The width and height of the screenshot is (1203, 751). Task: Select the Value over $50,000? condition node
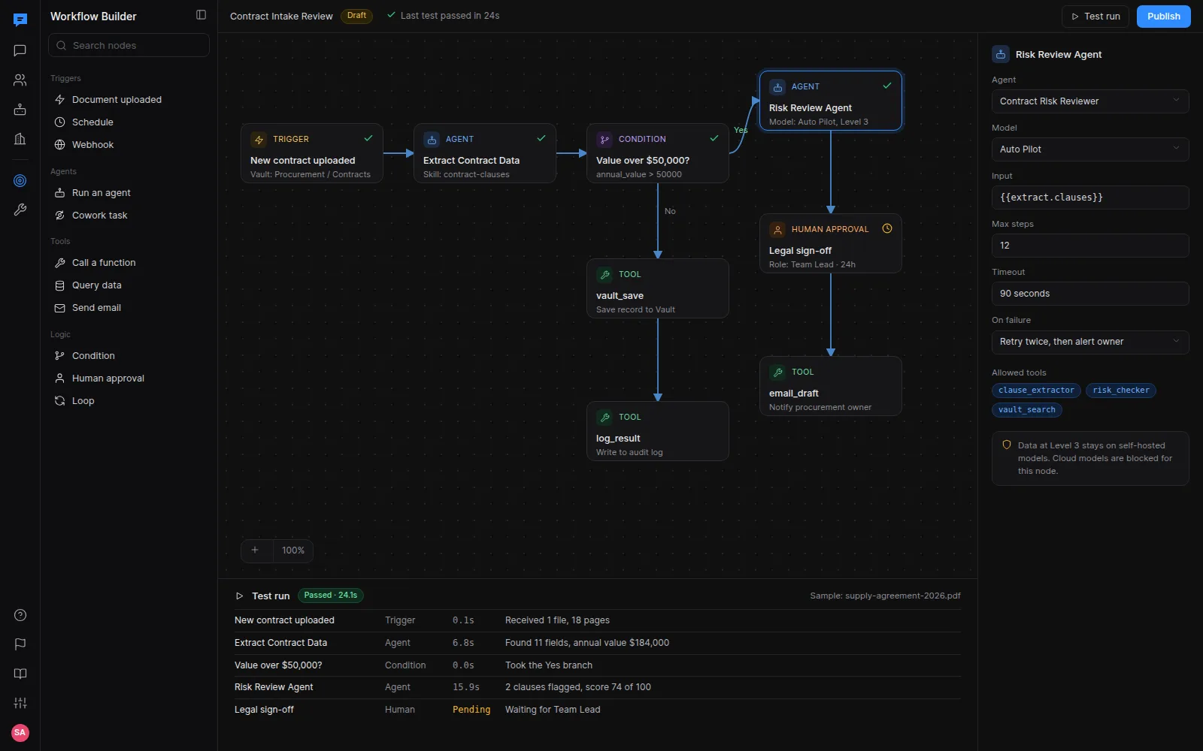tap(658, 153)
